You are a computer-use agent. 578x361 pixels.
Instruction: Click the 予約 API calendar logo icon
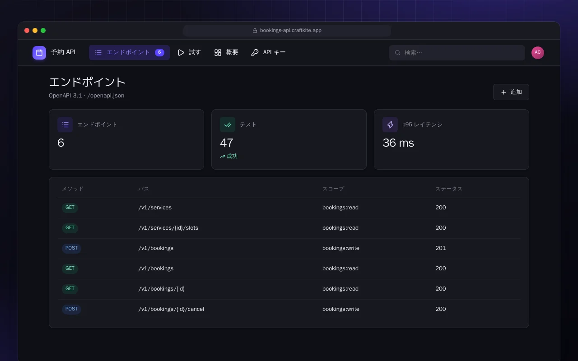39,53
